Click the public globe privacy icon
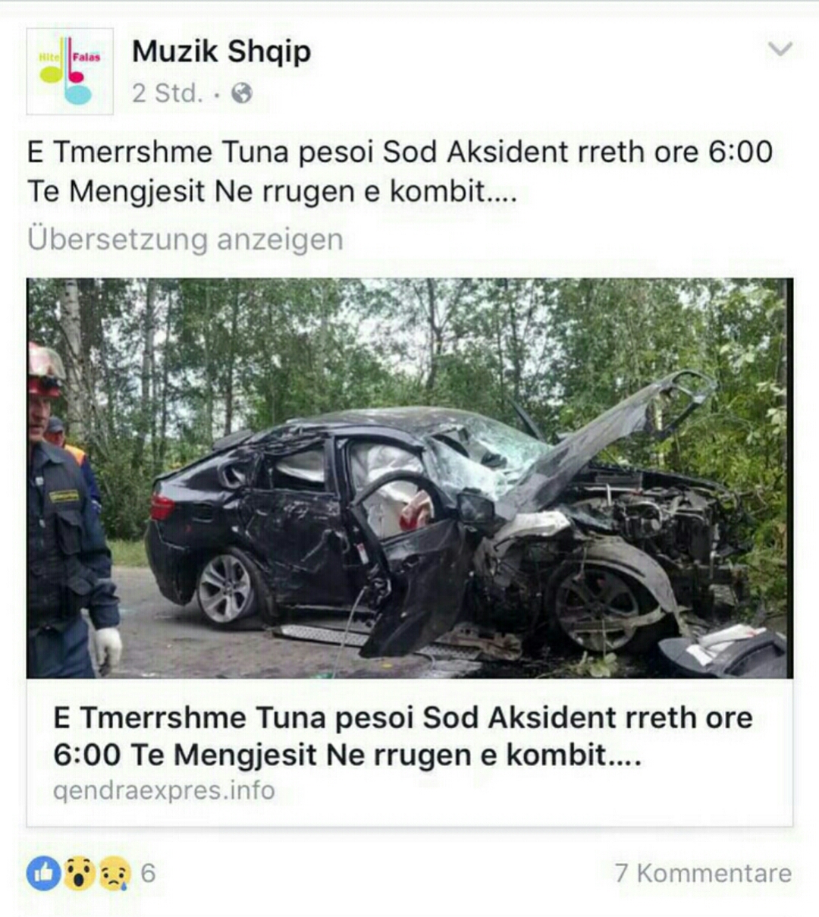Image resolution: width=819 pixels, height=917 pixels. (241, 93)
